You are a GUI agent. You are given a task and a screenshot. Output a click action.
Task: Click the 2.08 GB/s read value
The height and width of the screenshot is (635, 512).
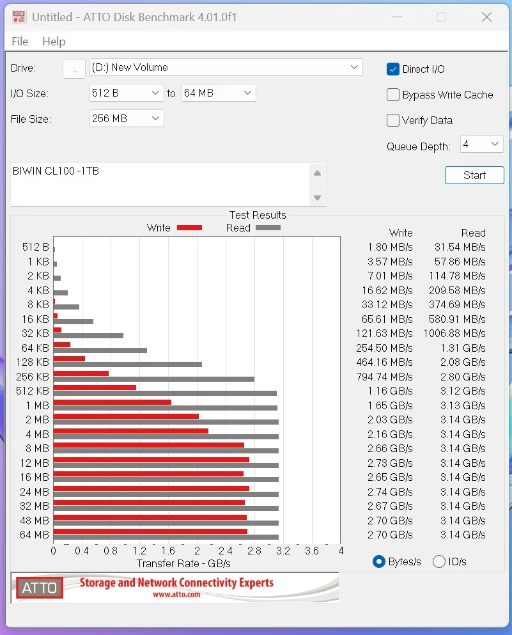pos(463,362)
